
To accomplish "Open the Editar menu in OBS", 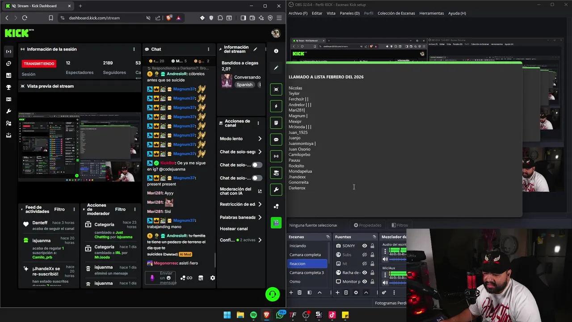I will tap(317, 13).
